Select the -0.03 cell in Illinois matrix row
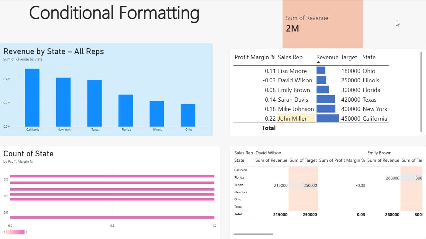426x239 pixels. pyautogui.click(x=360, y=186)
